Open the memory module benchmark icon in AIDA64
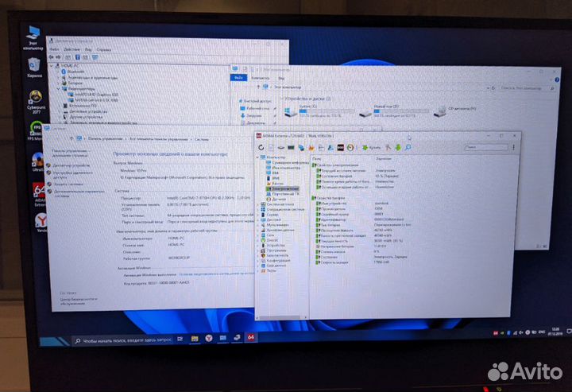The width and height of the screenshot is (572, 392). coord(291,147)
